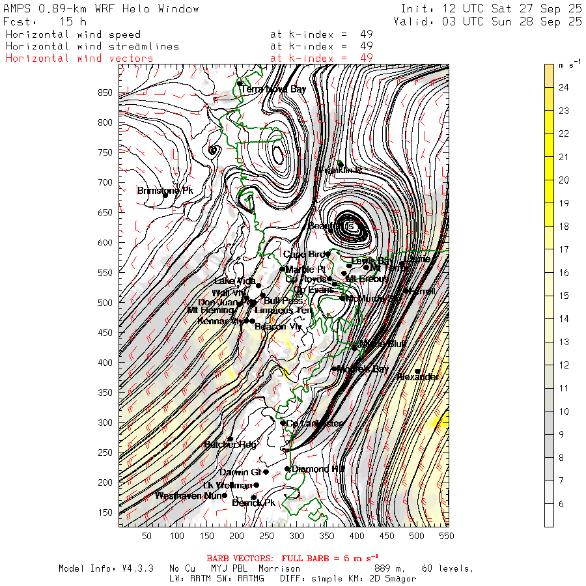The height and width of the screenshot is (586, 586).
Task: Click the y-axis tick label 150
Action: (105, 512)
